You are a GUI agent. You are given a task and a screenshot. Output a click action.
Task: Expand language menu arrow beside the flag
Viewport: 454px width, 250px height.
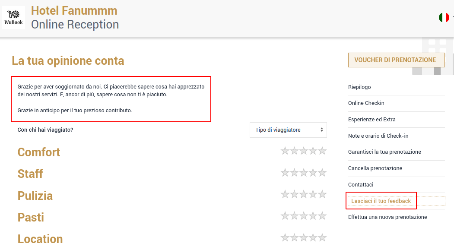(453, 17)
